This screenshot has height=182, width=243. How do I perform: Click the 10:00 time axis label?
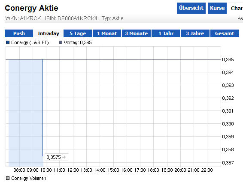pos(46,170)
